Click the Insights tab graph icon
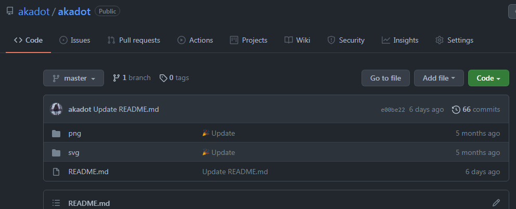516x209 pixels. [385, 40]
